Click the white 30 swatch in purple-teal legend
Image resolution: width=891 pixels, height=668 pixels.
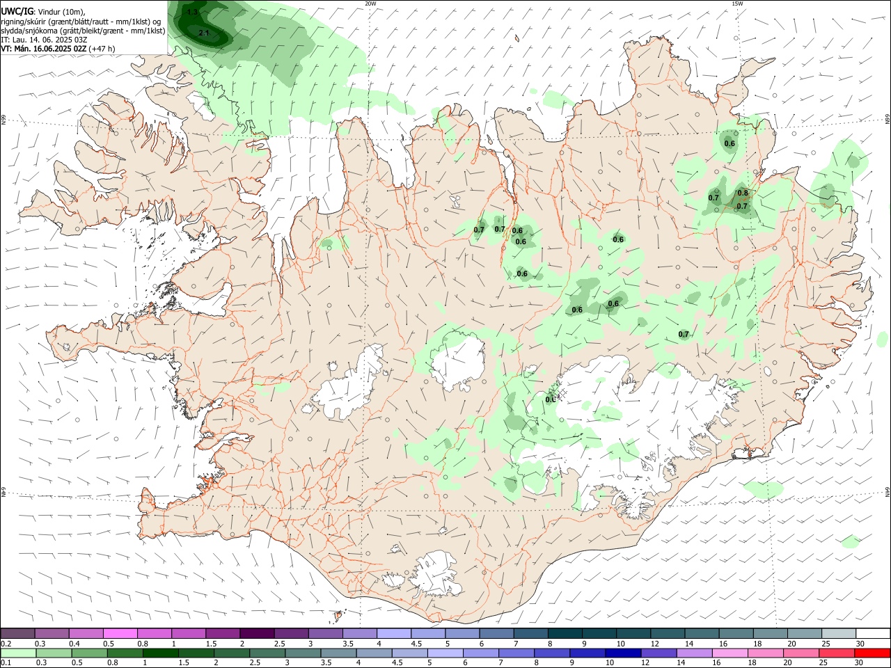(873, 633)
